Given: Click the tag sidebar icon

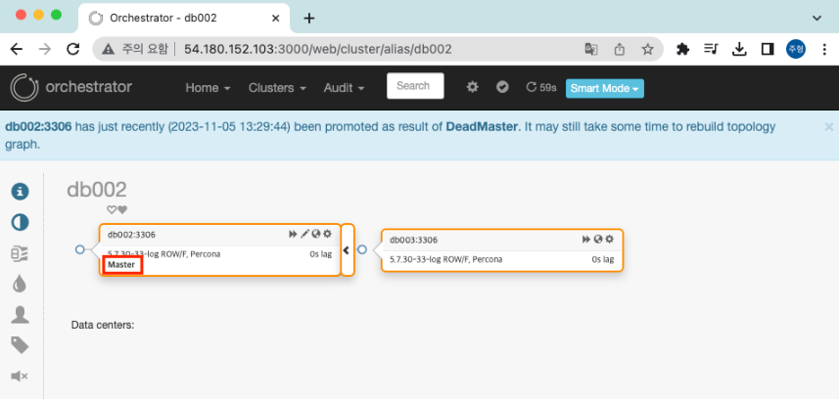Looking at the screenshot, I should (x=20, y=345).
